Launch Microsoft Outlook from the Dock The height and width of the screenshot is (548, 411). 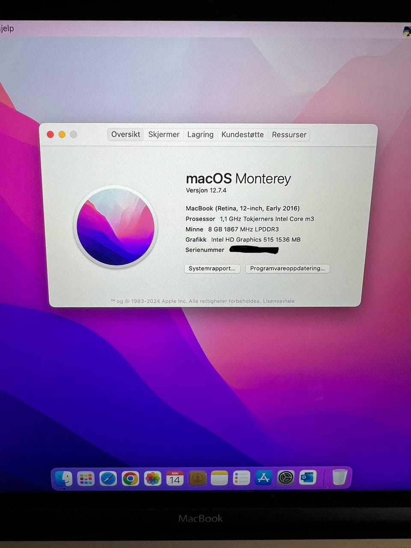(x=308, y=477)
